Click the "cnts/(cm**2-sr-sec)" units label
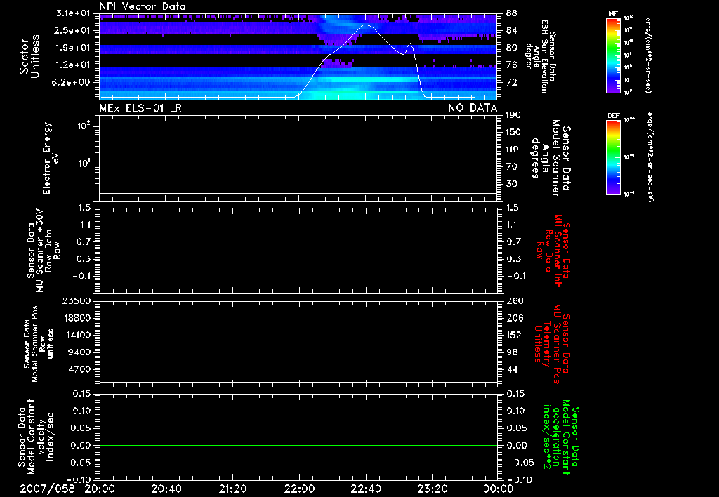Image resolution: width=719 pixels, height=497 pixels. 648,55
